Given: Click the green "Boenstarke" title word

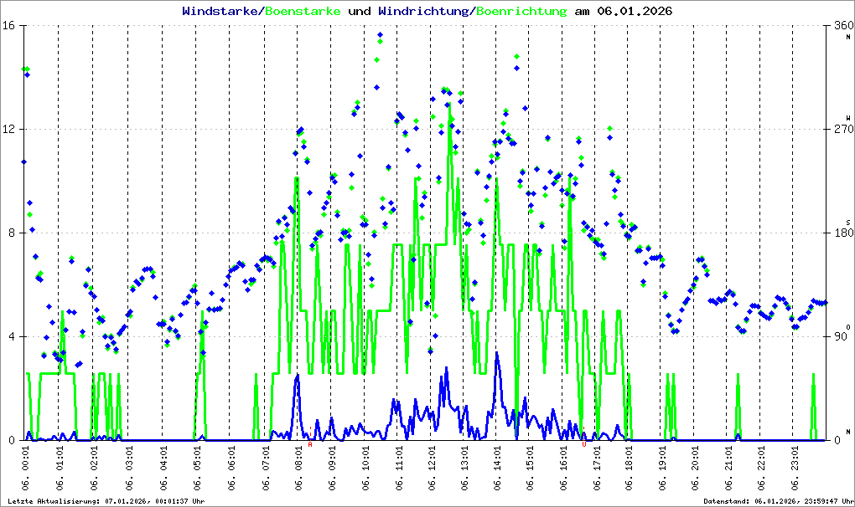Looking at the screenshot, I should [303, 12].
